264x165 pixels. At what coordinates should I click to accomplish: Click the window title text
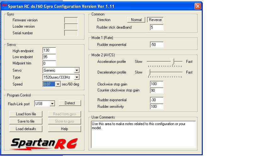61,6
